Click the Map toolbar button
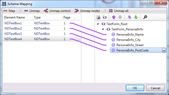This screenshot has height=95, width=169. (x=9, y=11)
